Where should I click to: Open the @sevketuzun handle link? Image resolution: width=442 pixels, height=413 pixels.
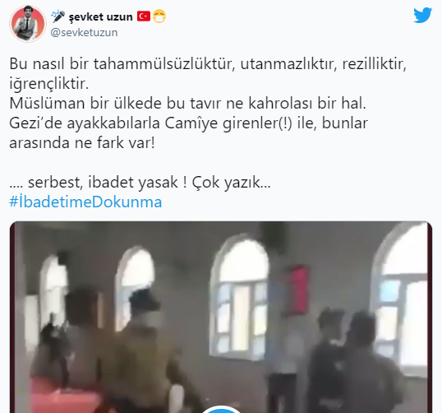click(x=84, y=32)
